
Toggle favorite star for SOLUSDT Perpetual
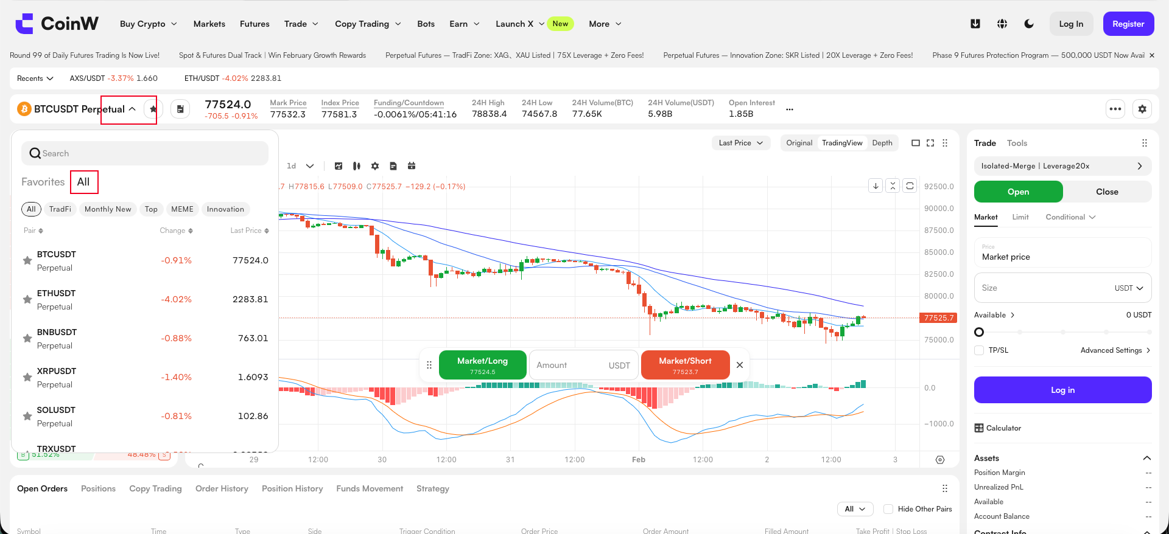click(x=27, y=416)
